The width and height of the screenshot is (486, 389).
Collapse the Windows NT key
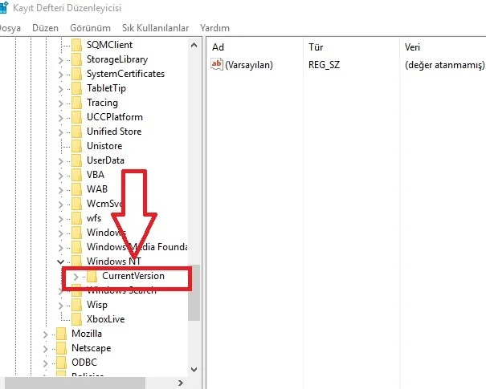tap(61, 261)
